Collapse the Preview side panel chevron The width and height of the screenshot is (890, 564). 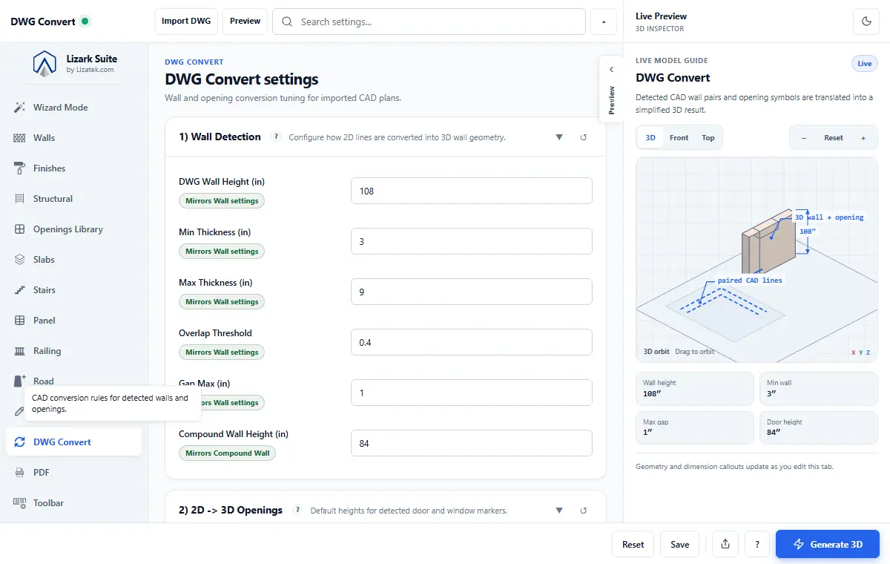611,70
